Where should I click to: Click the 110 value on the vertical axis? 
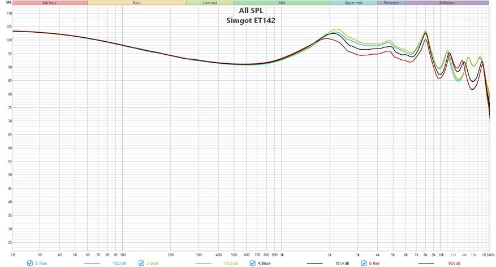(x=9, y=13)
